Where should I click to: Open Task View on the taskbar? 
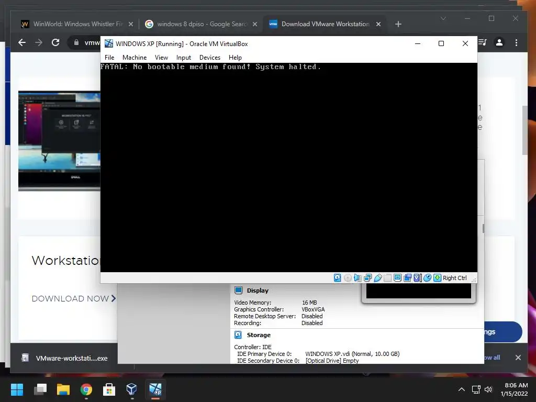tap(40, 389)
